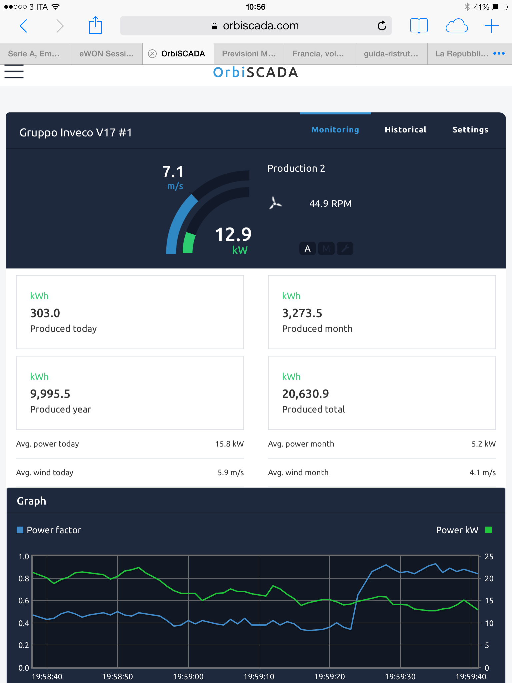Switch turbine to automatic mode A
The image size is (512, 683).
(x=307, y=248)
